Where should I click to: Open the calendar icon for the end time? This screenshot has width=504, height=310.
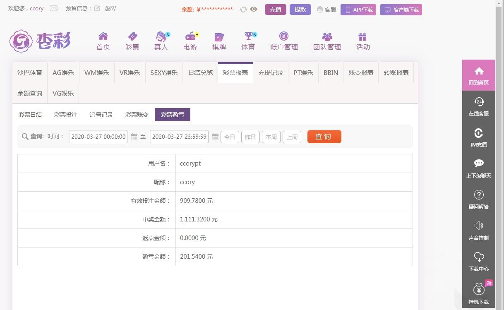click(215, 137)
